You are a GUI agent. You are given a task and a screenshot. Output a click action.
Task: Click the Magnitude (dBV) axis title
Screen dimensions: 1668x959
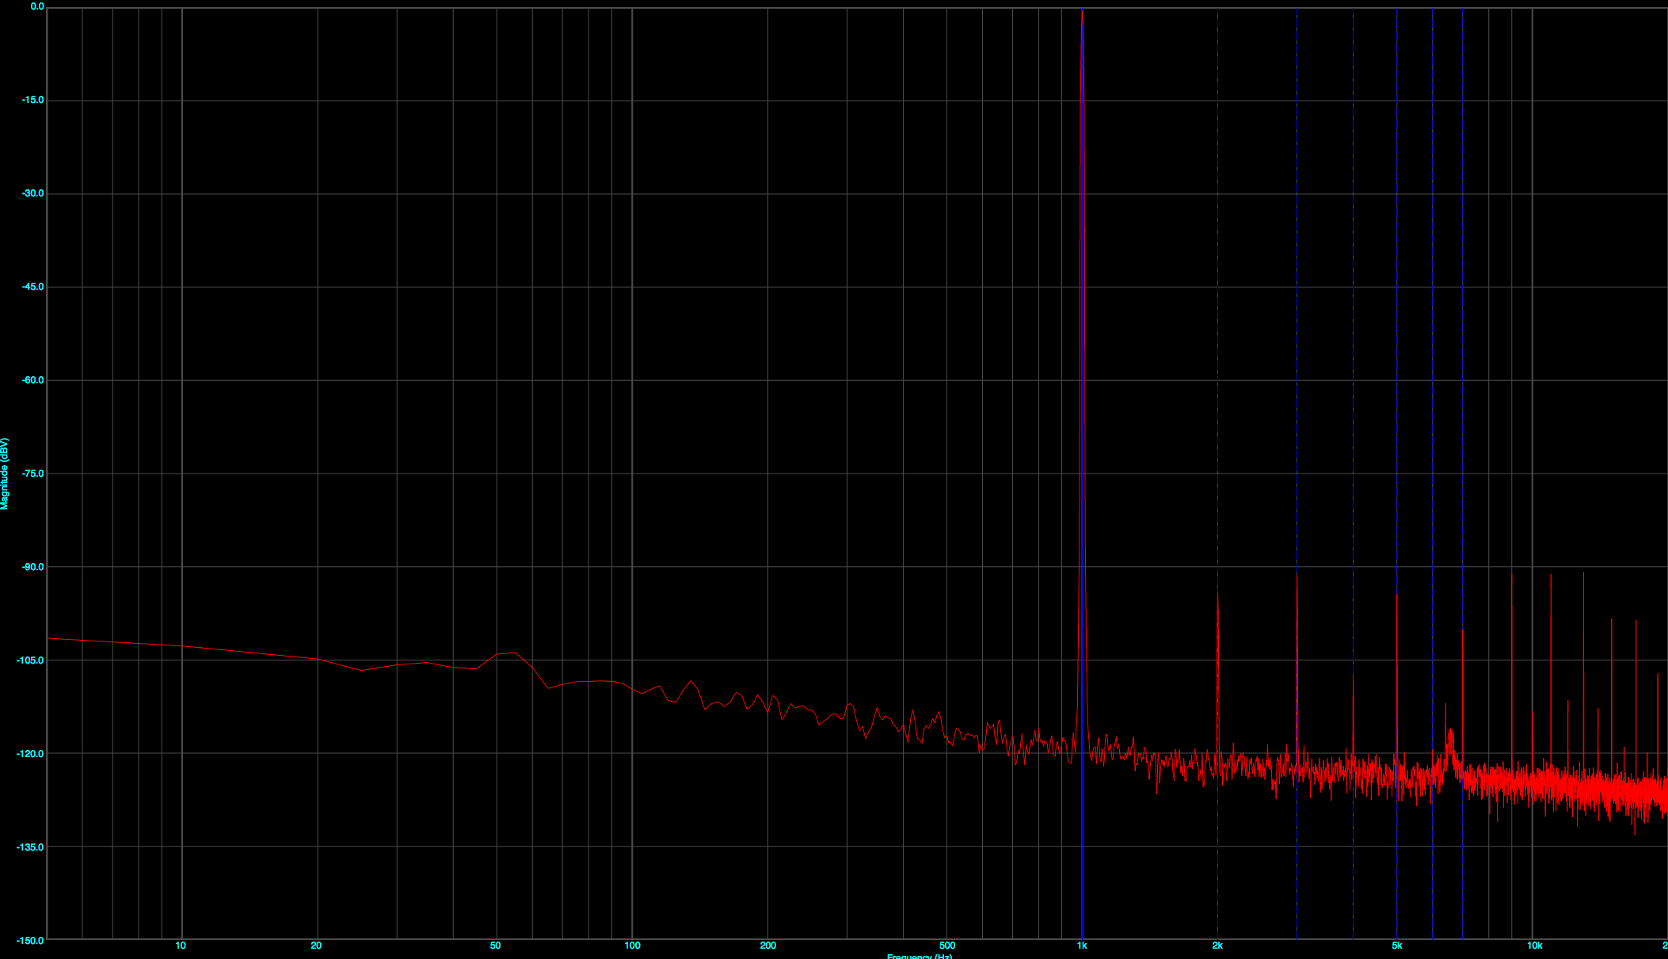(5, 474)
